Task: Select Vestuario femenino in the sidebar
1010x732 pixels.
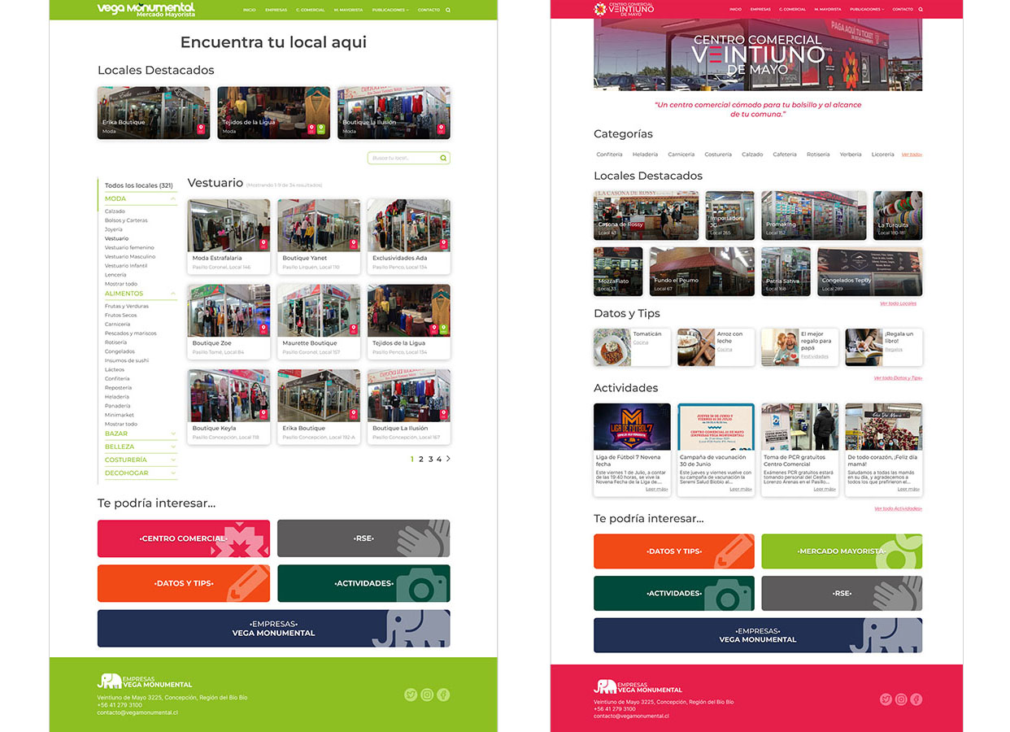Action: (x=129, y=247)
